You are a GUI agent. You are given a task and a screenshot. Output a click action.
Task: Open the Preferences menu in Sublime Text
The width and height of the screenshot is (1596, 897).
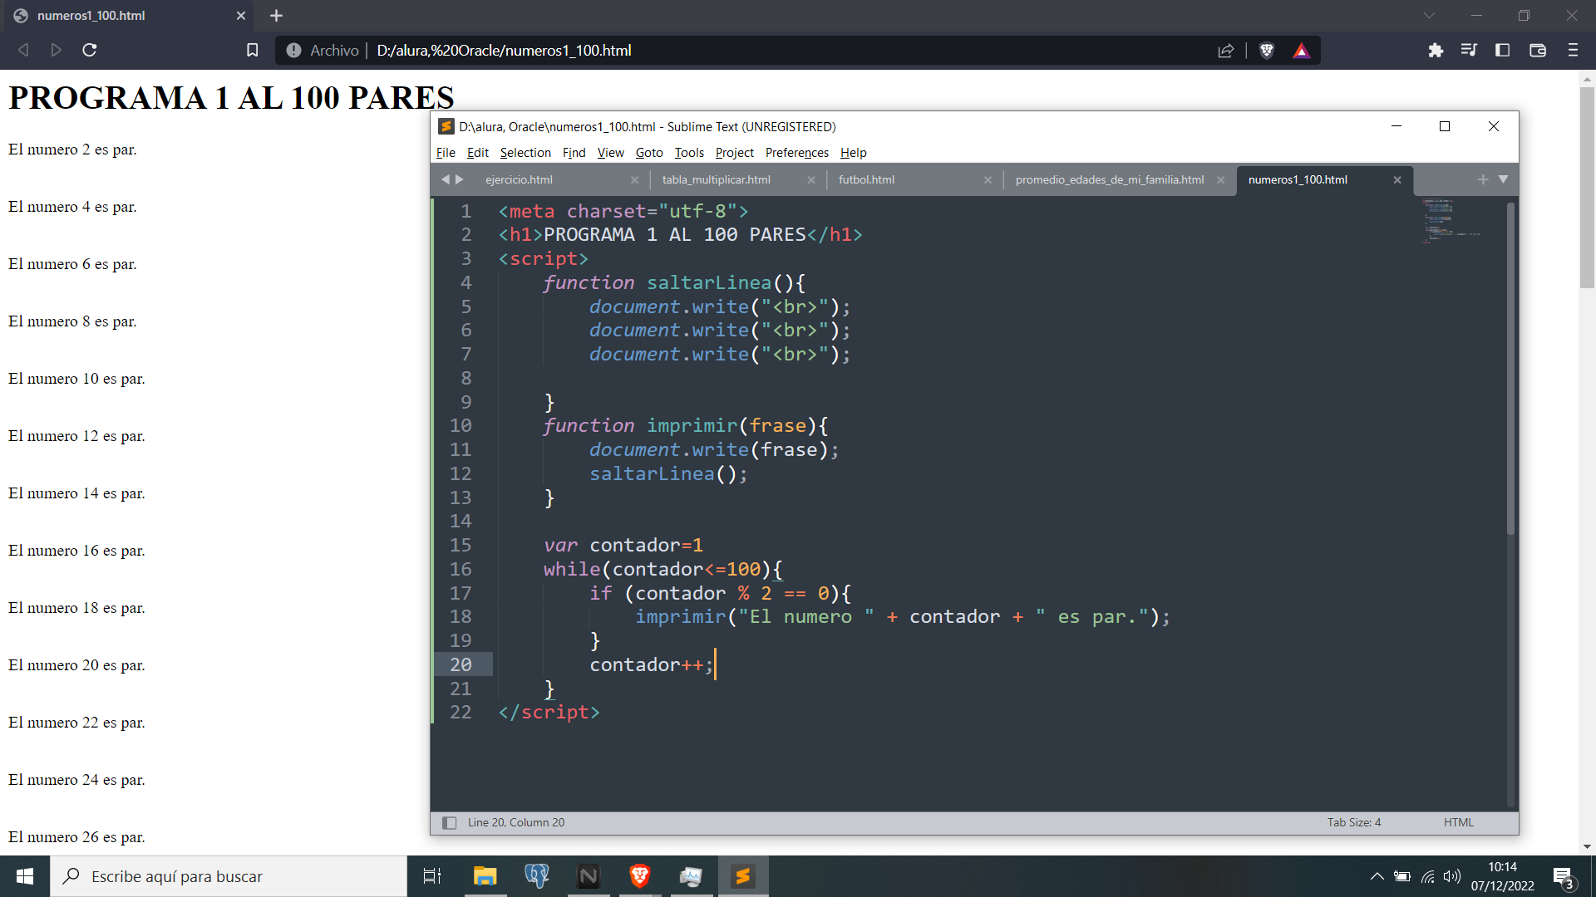point(797,153)
